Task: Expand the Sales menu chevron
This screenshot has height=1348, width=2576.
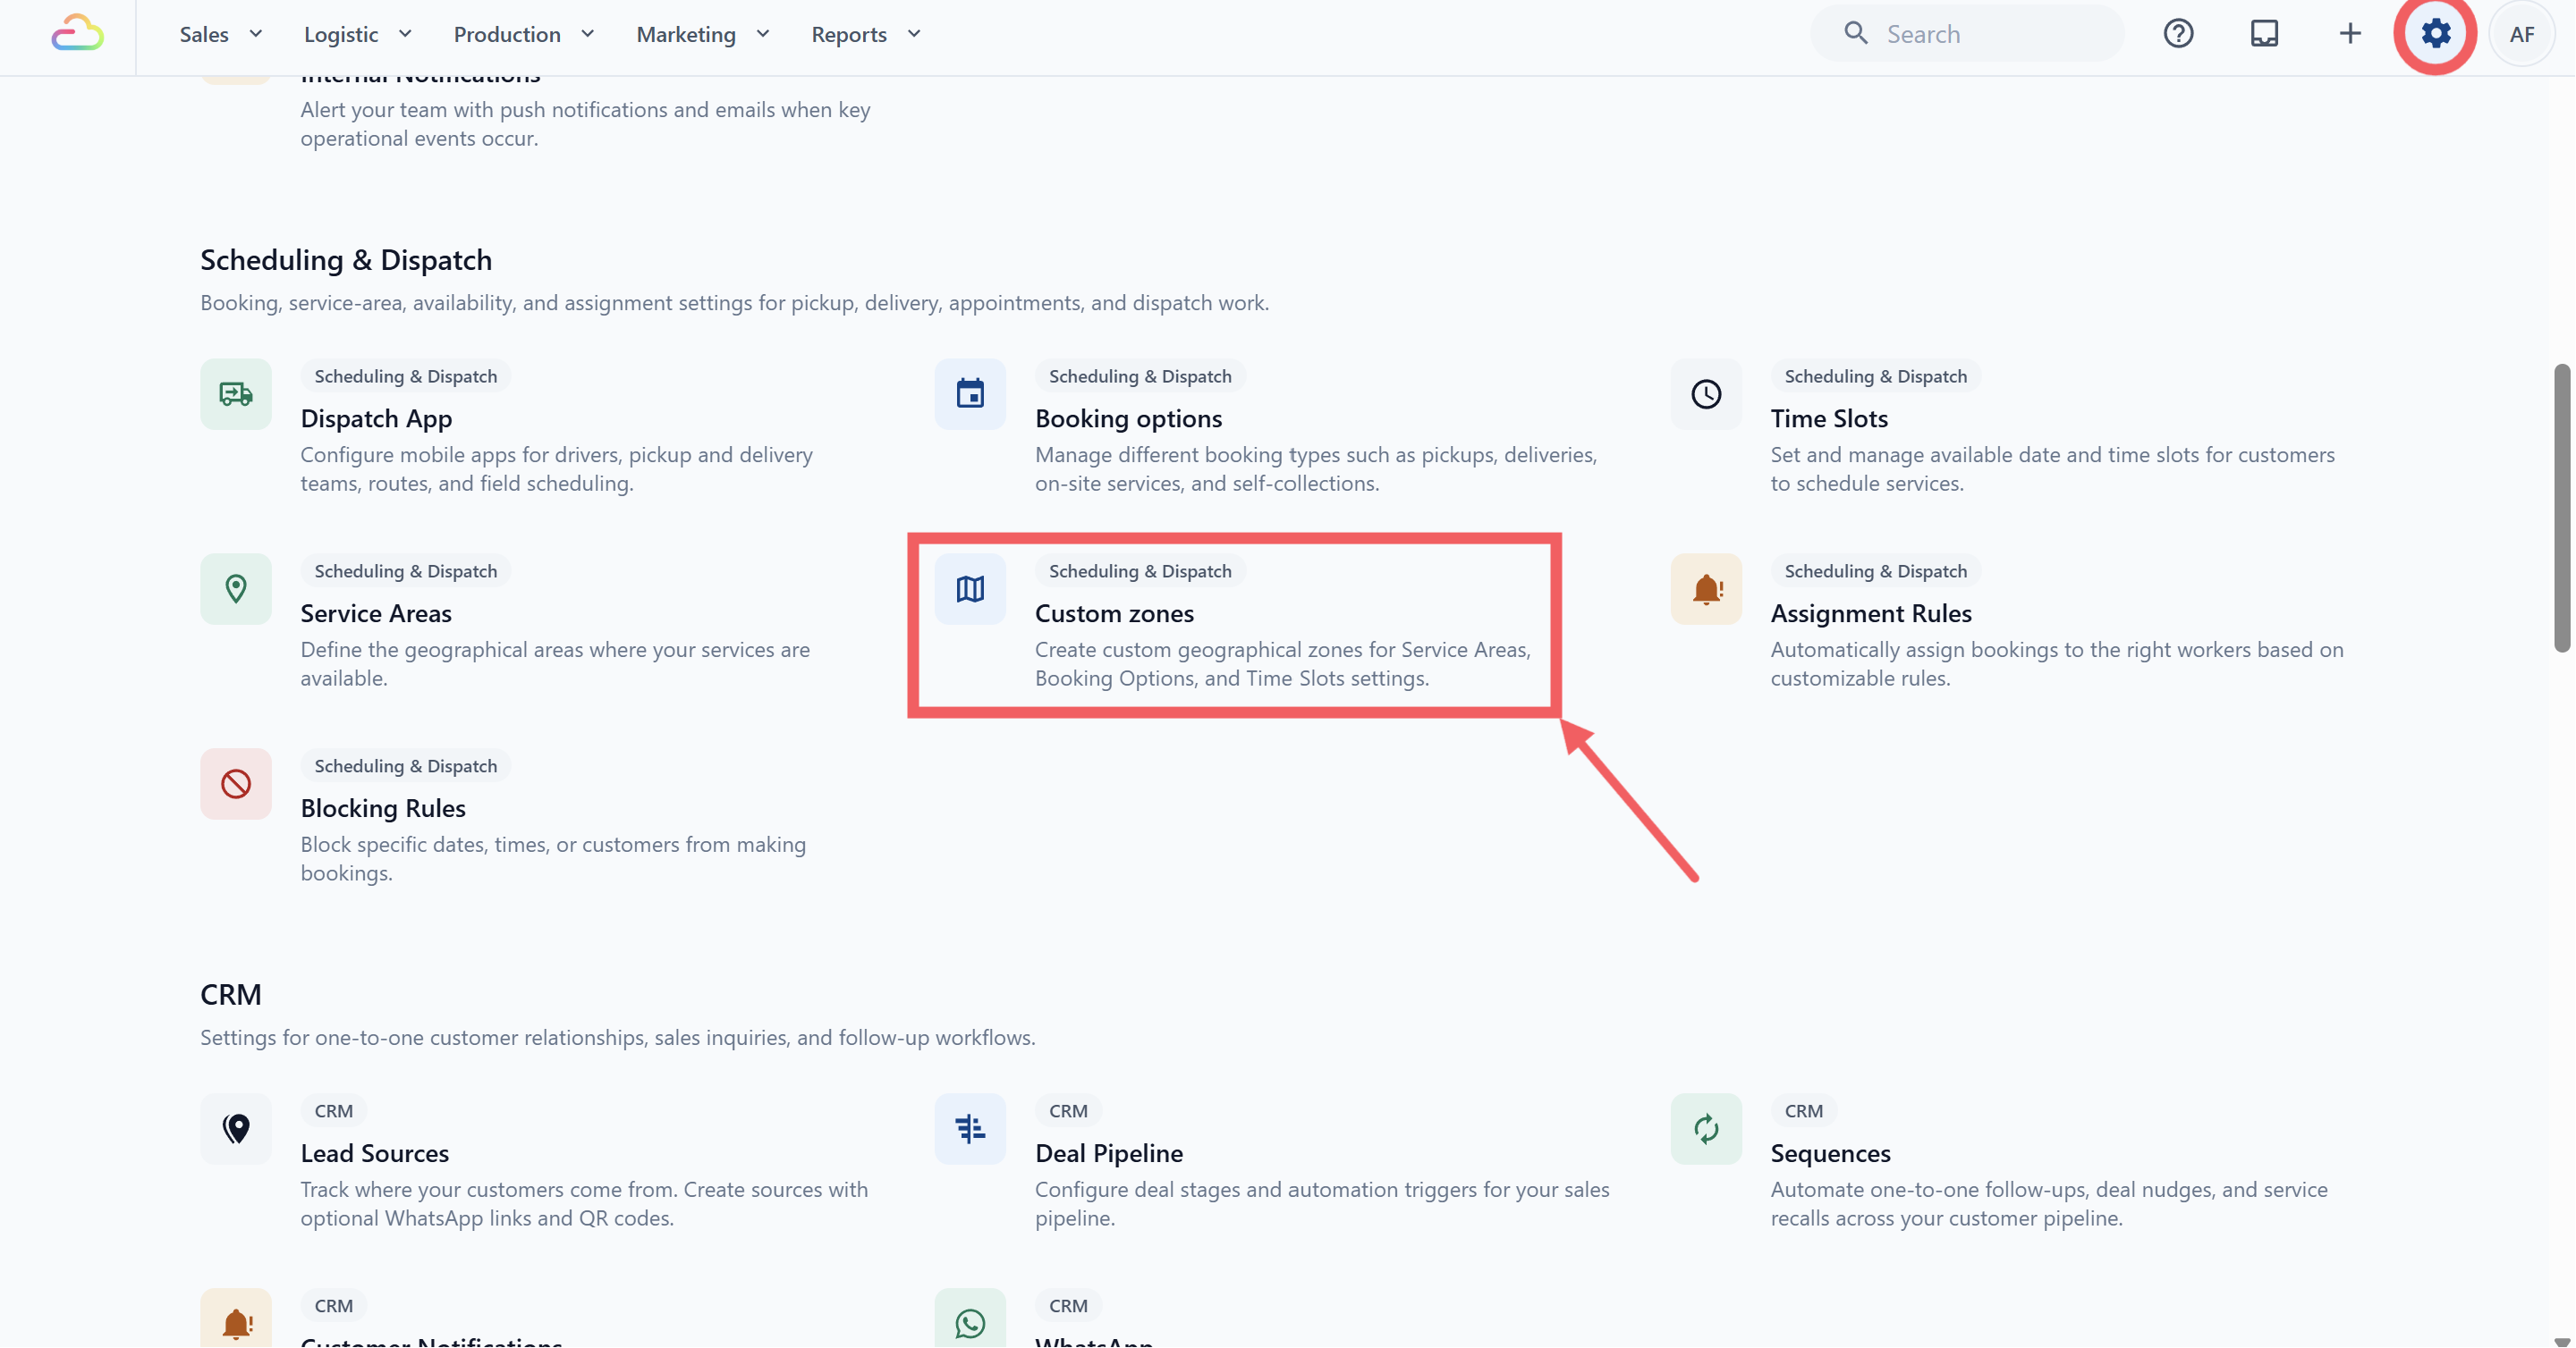Action: click(256, 34)
